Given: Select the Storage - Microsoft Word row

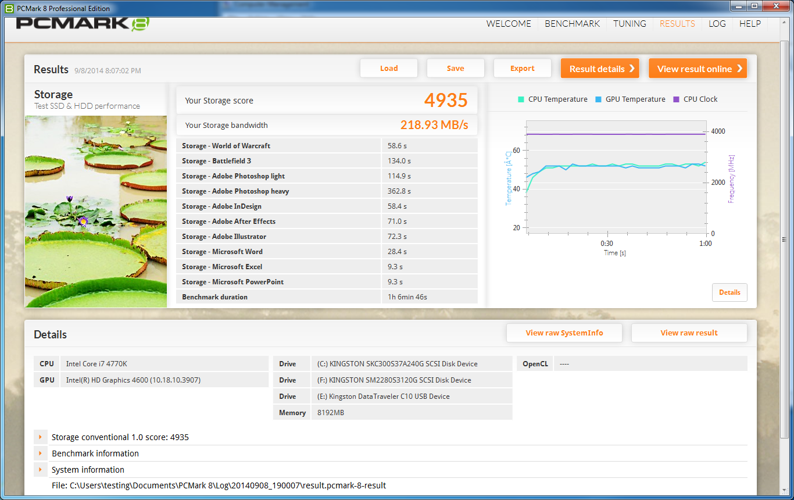Looking at the screenshot, I should [x=327, y=252].
